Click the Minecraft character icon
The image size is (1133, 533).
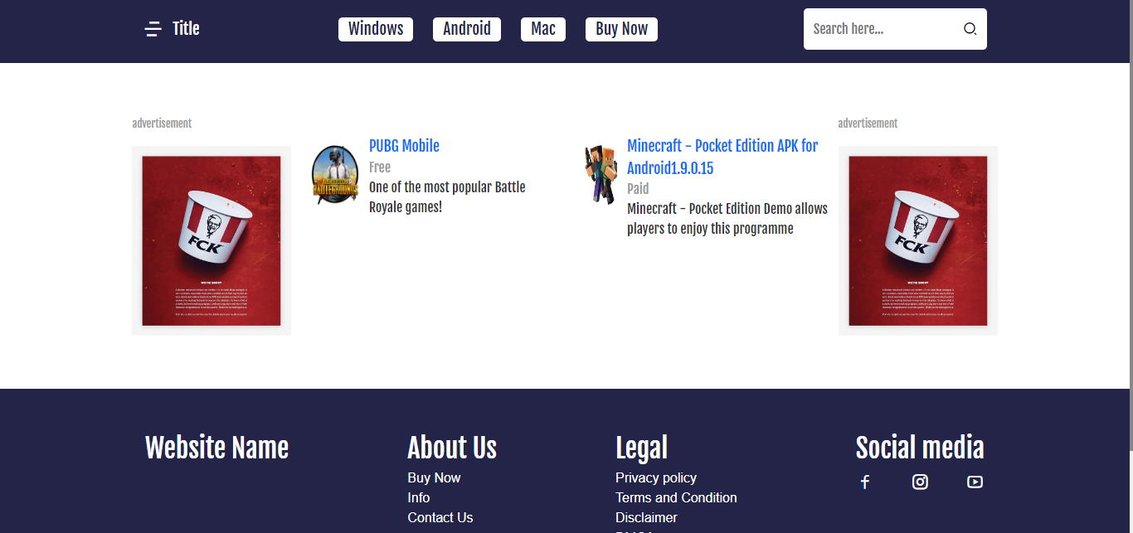click(601, 175)
